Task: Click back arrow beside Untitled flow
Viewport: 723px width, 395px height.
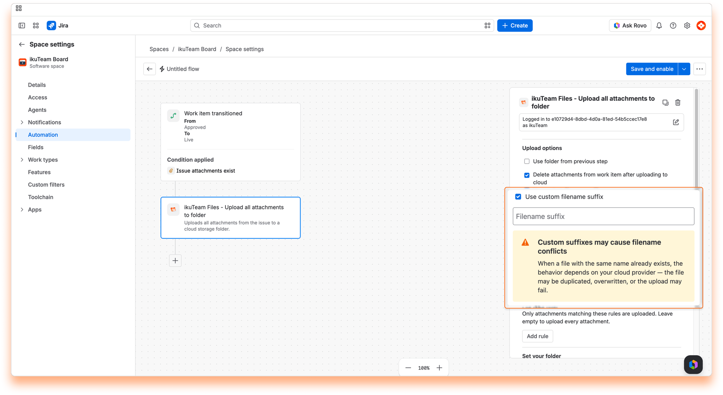Action: [150, 69]
